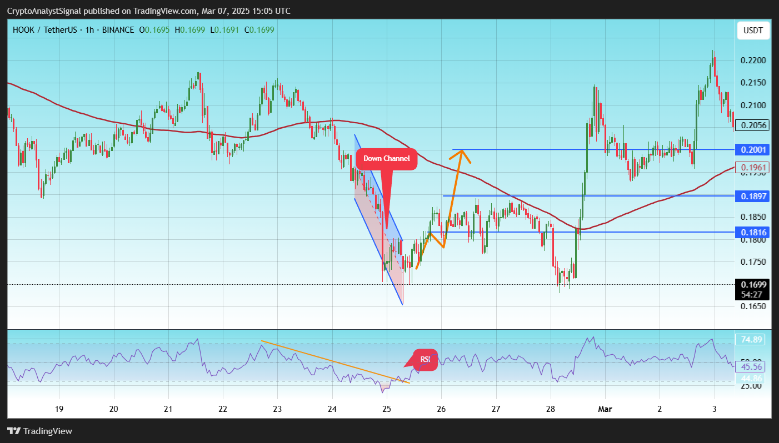Click the 0.2200 price scale value
The width and height of the screenshot is (779, 443).
pyautogui.click(x=754, y=60)
